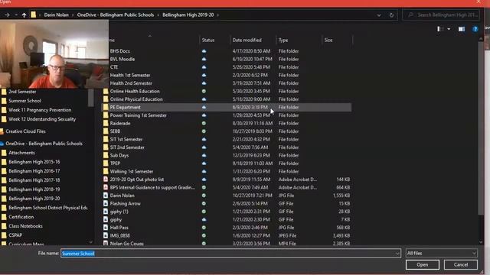This screenshot has width=490, height=275.
Task: Select Bellingham High 2015-16 in sidebar
Action: (34, 162)
